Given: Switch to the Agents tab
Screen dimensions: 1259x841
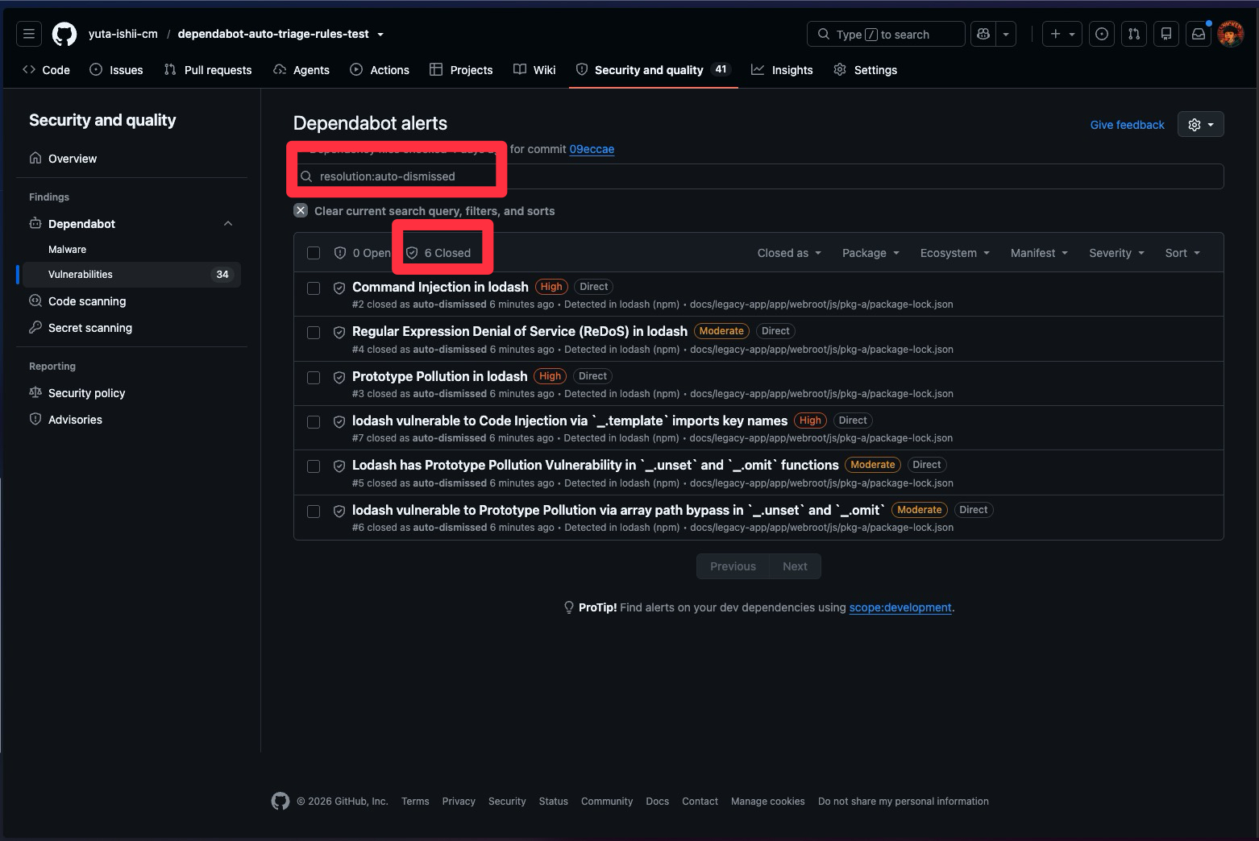Looking at the screenshot, I should coord(301,70).
